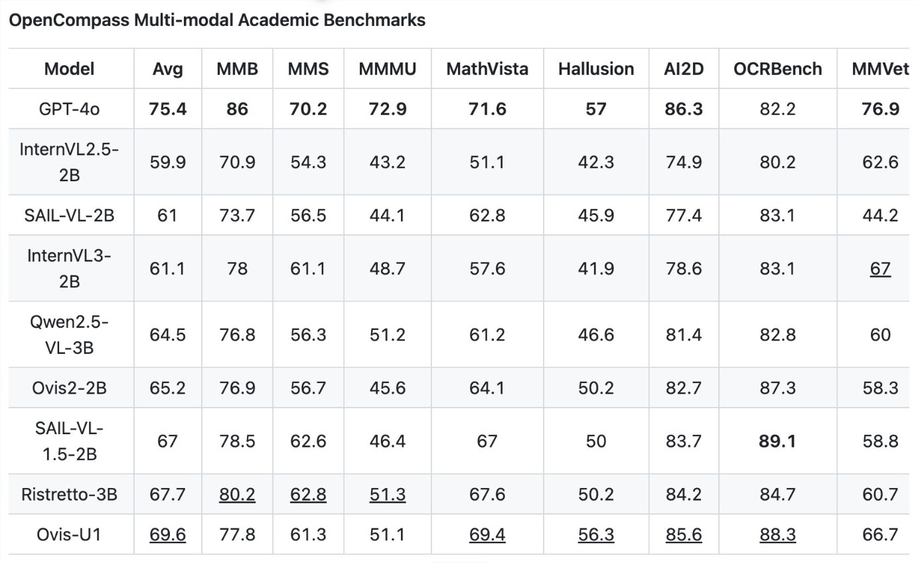Click the Ristretto-3B model name cell

(69, 495)
